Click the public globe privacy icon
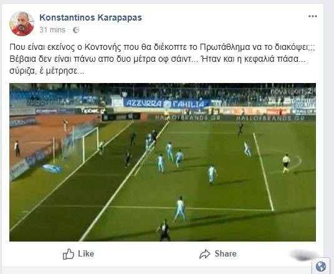 pos(76,30)
